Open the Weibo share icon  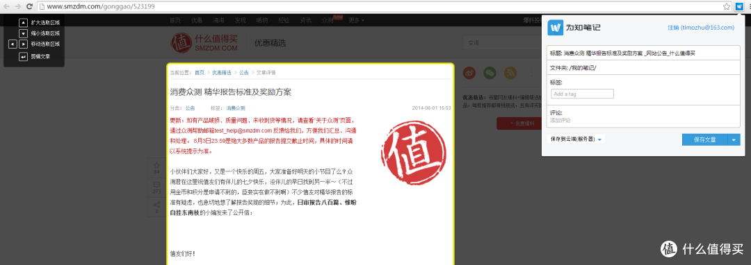pos(470,73)
